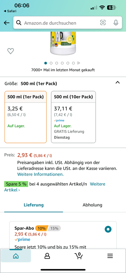
Task: Return to Safari via status bar link
Action: point(10,11)
